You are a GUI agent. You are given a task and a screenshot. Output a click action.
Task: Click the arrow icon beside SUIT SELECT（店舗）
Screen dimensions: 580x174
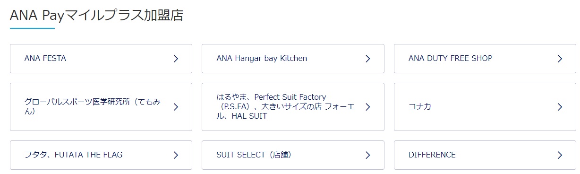click(x=368, y=155)
